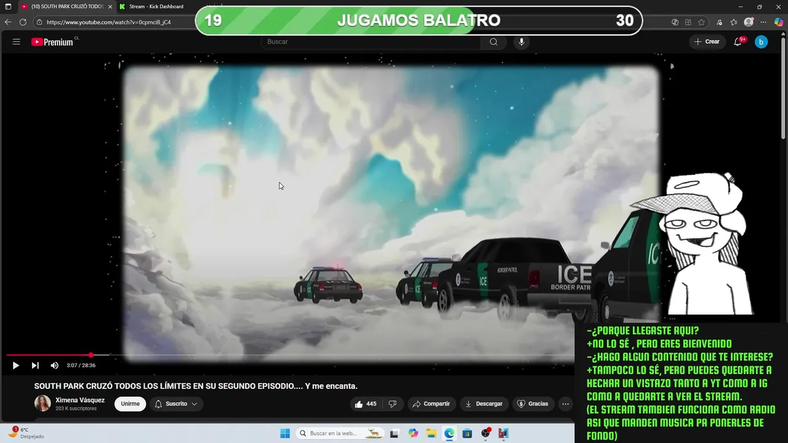The width and height of the screenshot is (788, 443).
Task: Open the weather widget showing 6°C
Action: coord(26,433)
